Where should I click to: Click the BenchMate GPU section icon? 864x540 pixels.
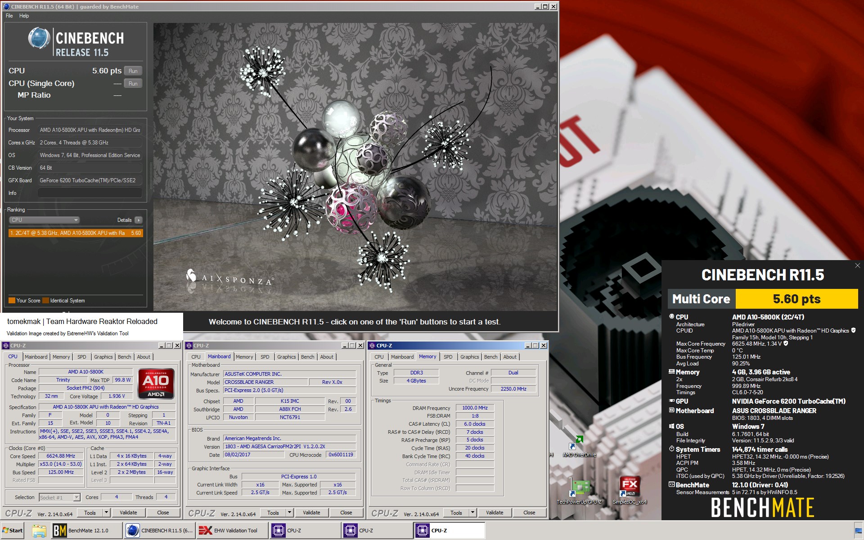(x=671, y=401)
